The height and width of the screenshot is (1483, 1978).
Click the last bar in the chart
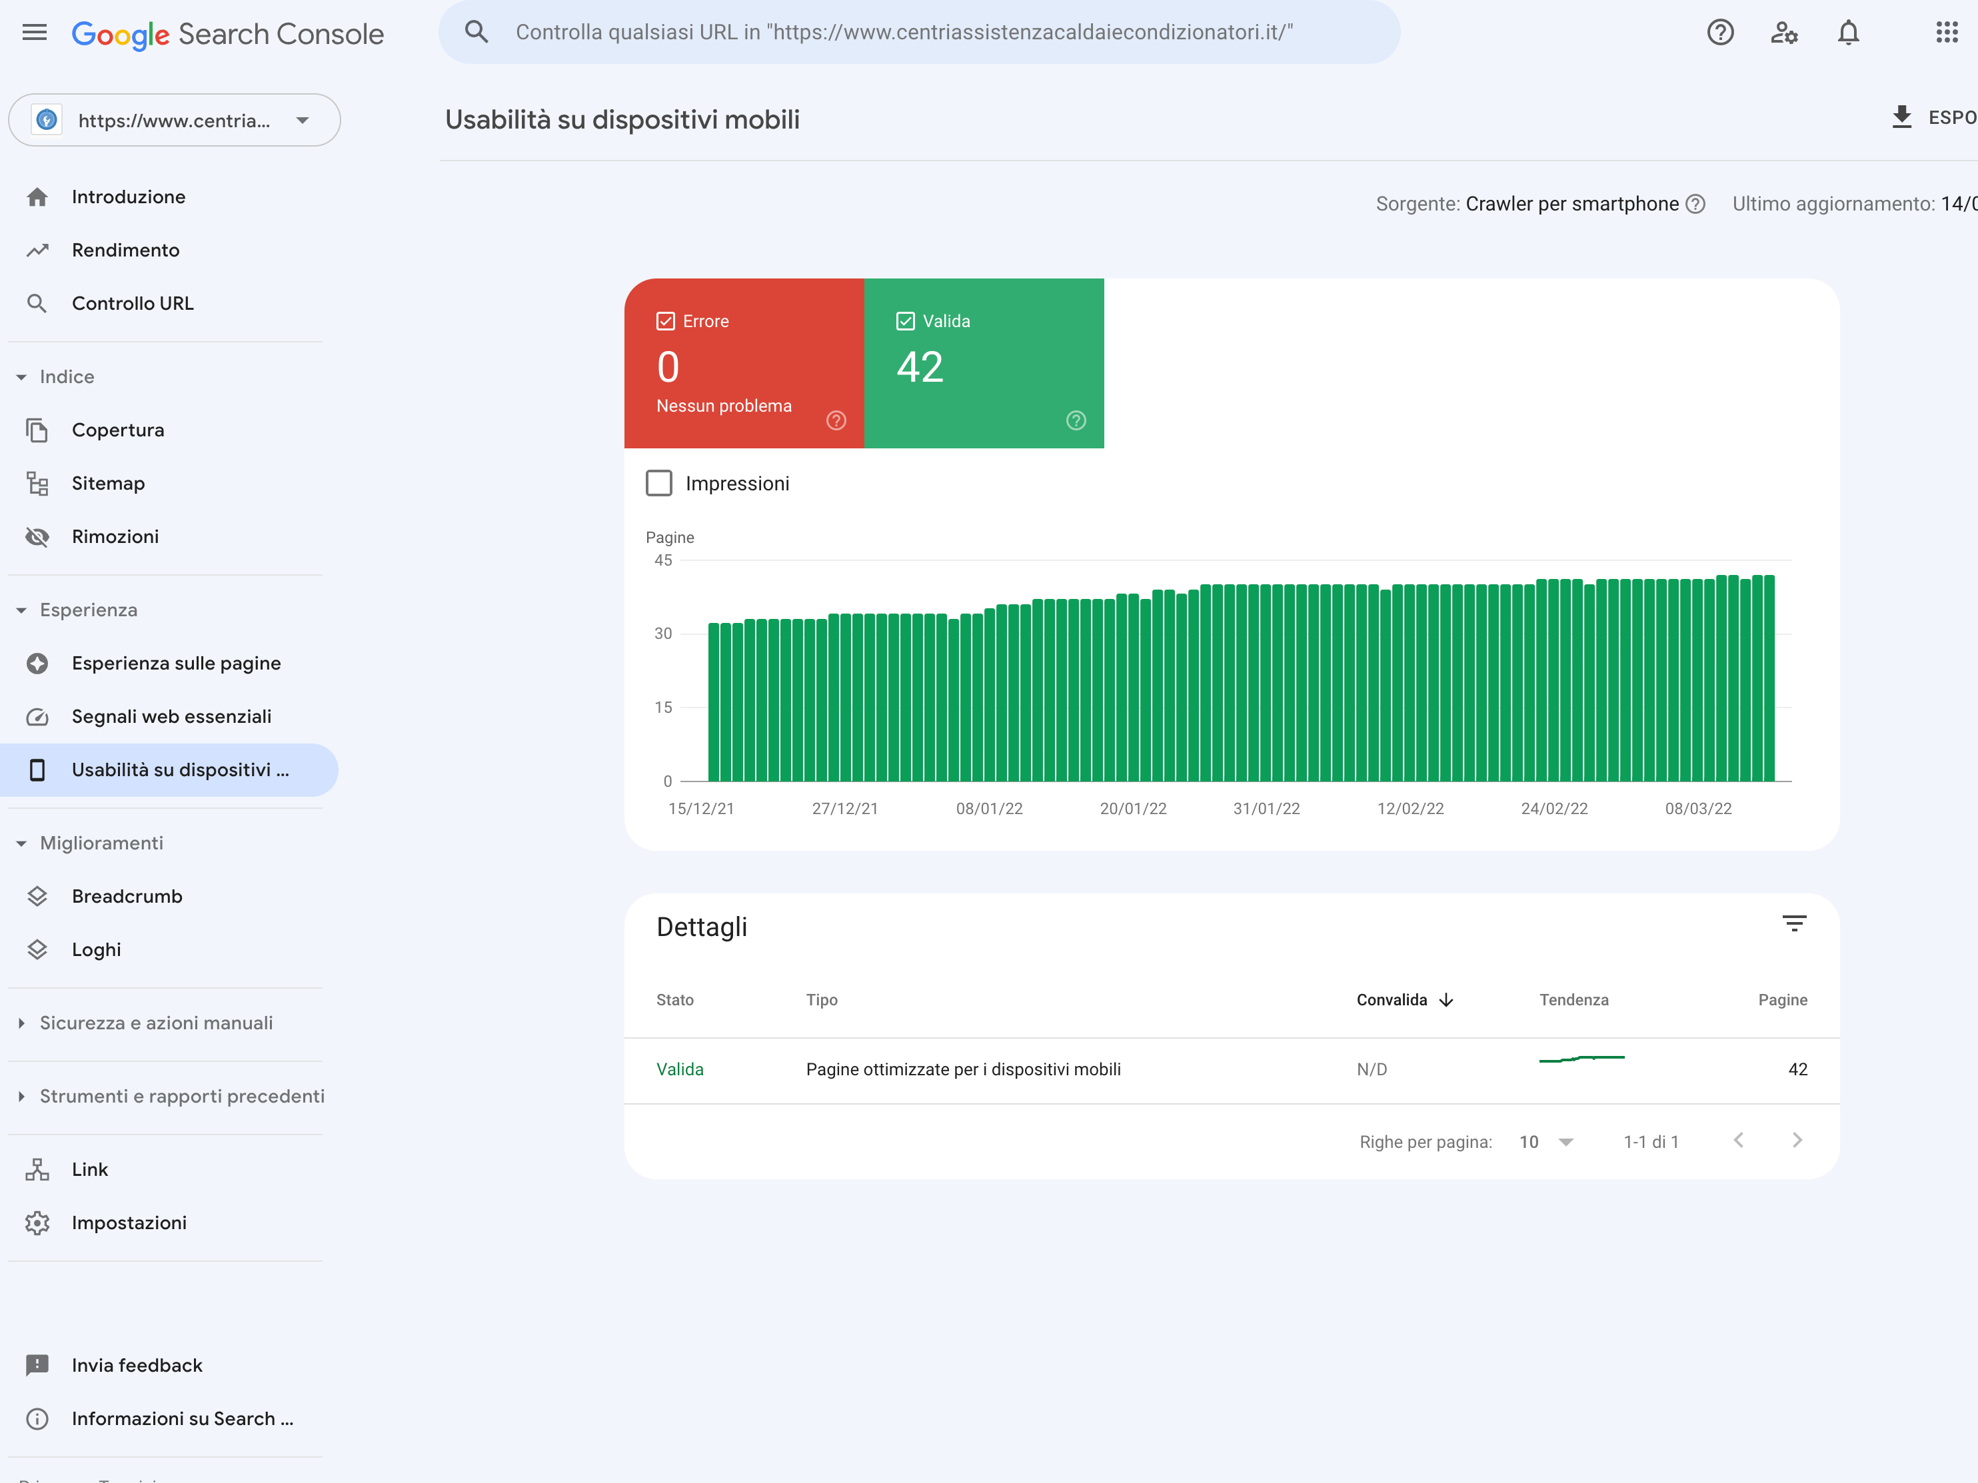coord(1769,678)
